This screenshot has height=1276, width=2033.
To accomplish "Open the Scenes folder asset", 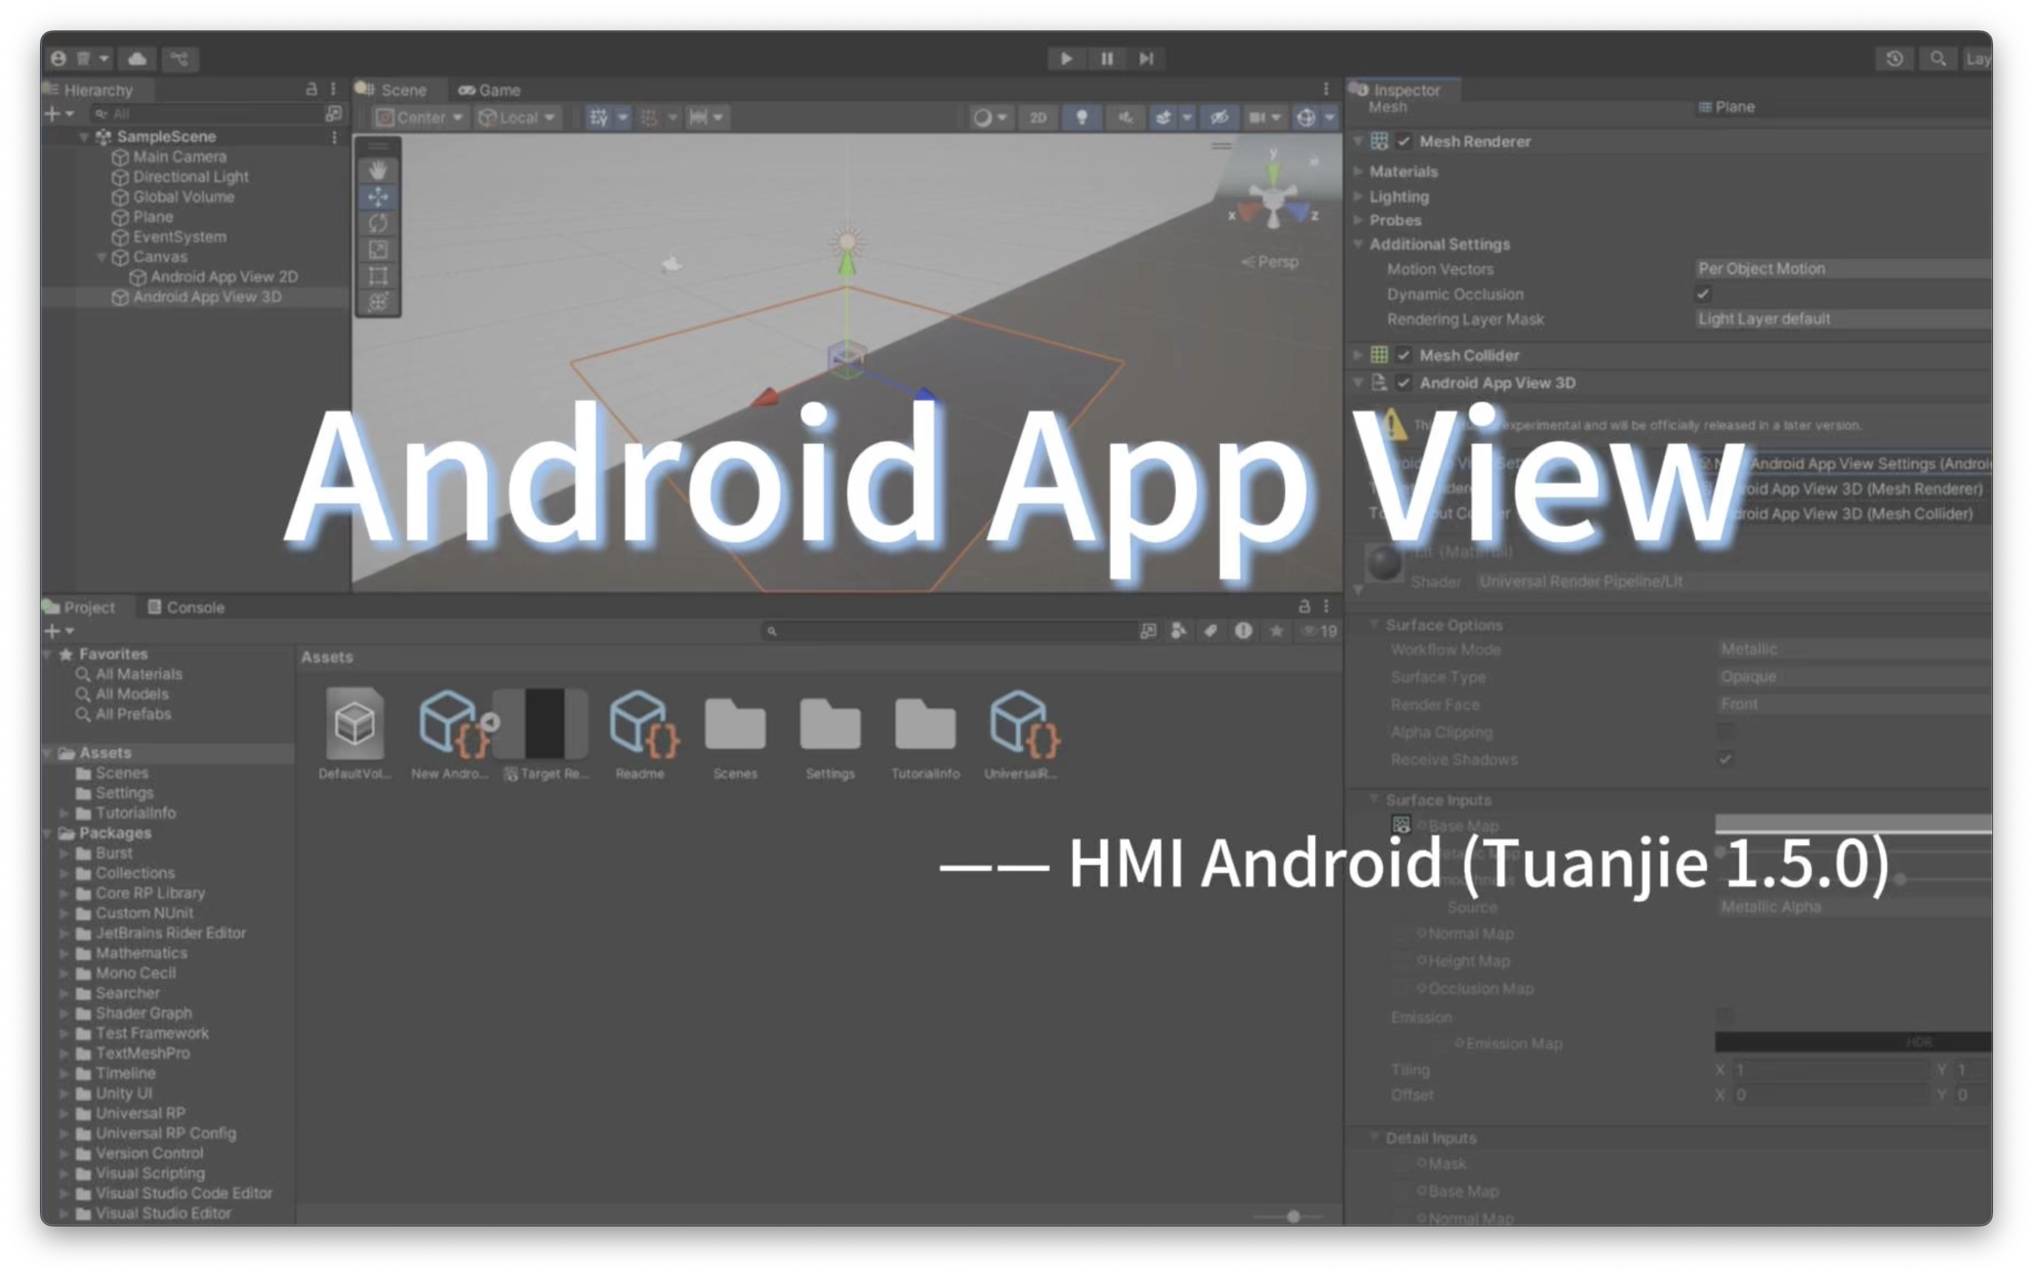I will pos(735,734).
